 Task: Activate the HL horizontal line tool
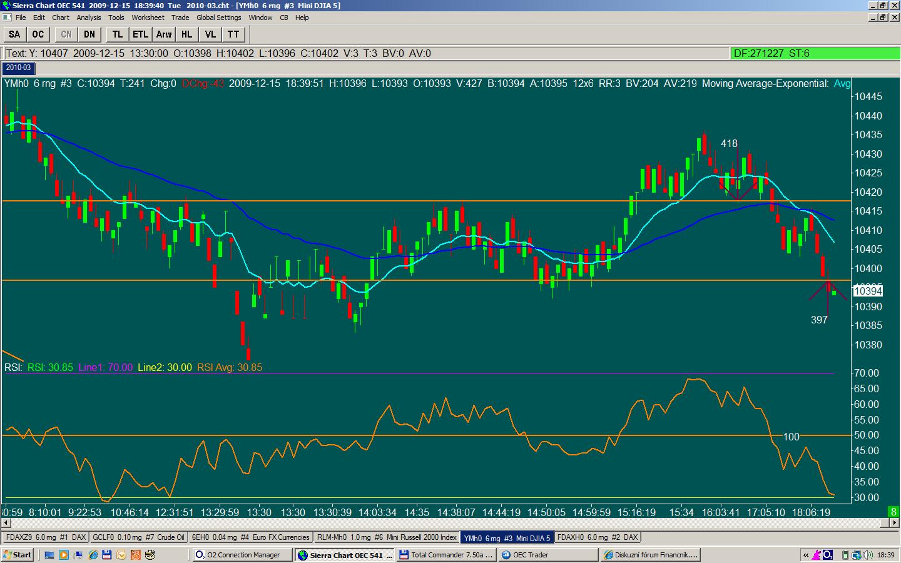(x=187, y=34)
